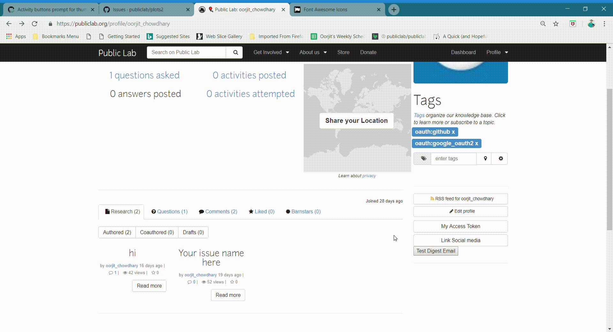Open the Apps grid shortcut

16,36
